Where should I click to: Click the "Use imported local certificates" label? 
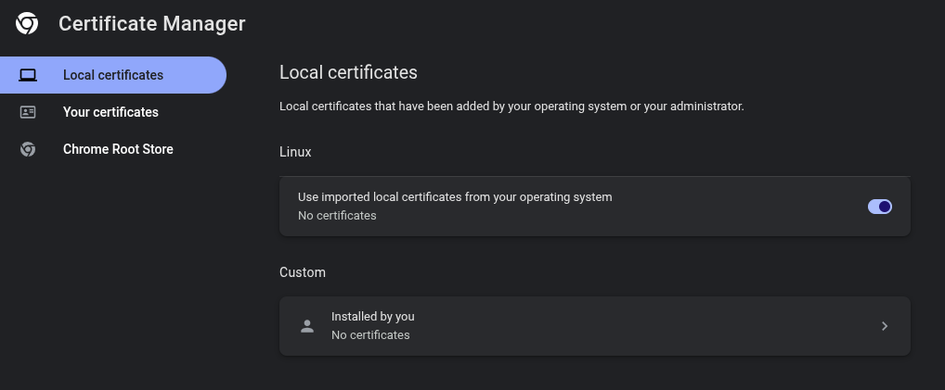[x=455, y=197]
